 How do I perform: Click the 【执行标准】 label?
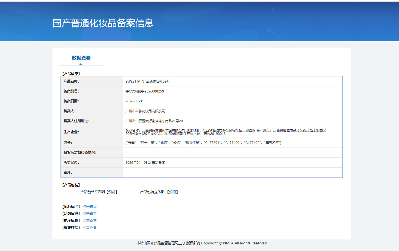click(x=71, y=207)
